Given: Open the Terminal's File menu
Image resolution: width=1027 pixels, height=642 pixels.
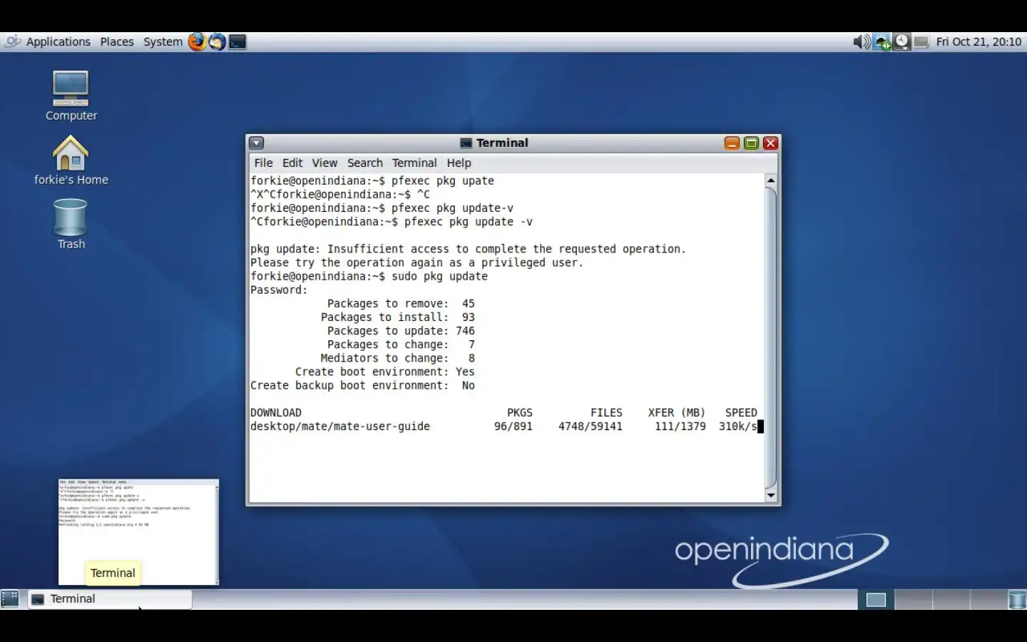Looking at the screenshot, I should (263, 163).
